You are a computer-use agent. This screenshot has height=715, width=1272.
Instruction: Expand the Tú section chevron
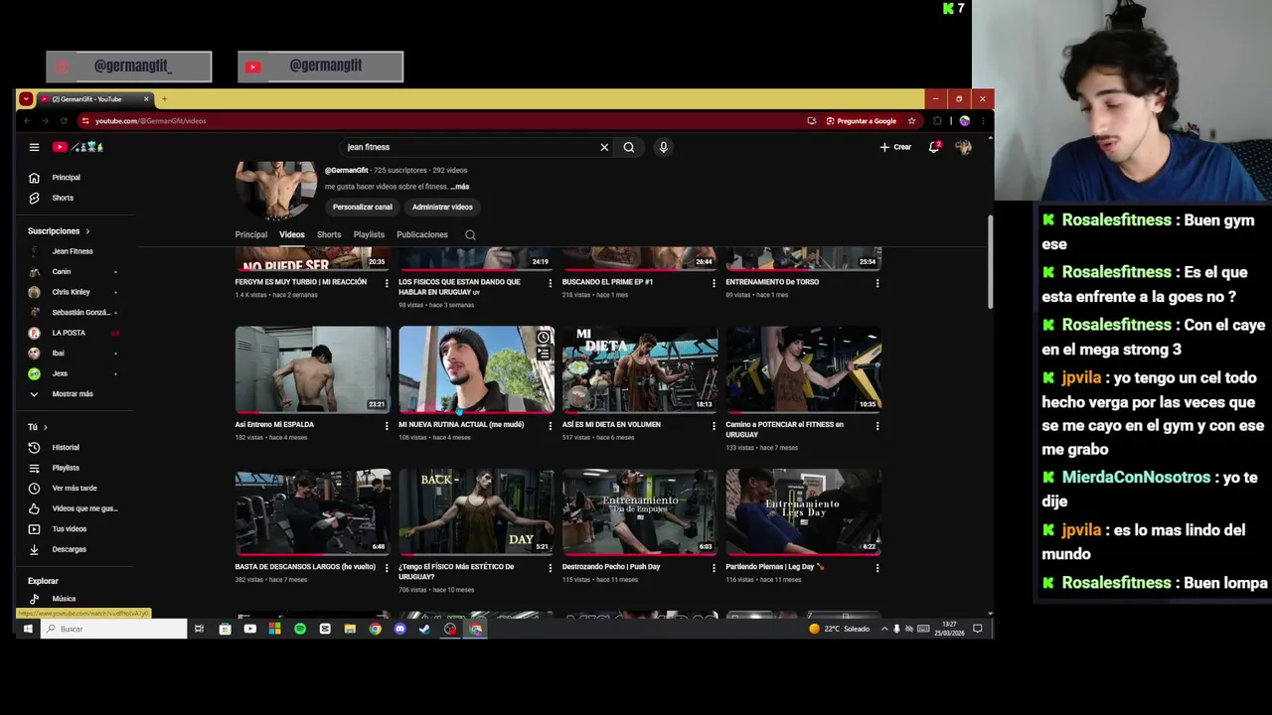[45, 427]
